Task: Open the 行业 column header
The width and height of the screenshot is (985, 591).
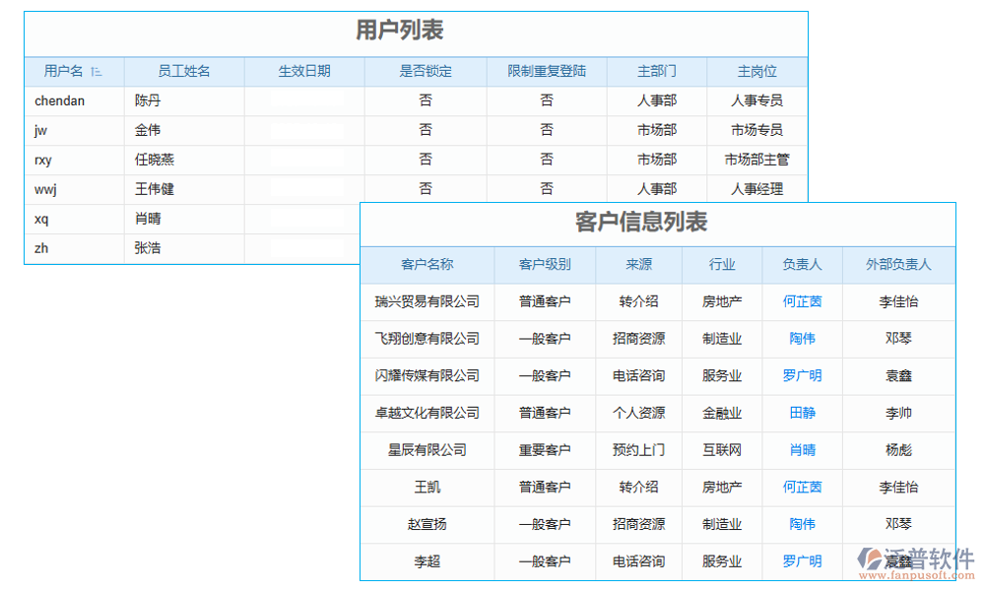Action: 722,266
